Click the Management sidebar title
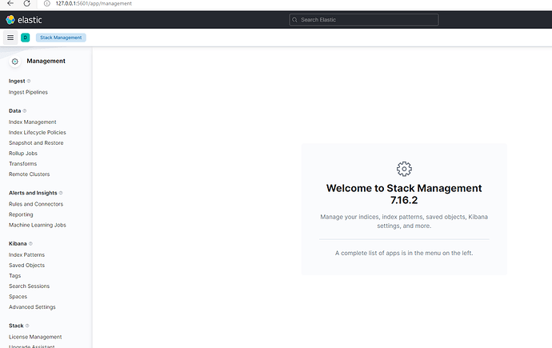Screen dimensions: 552x348 [46, 61]
